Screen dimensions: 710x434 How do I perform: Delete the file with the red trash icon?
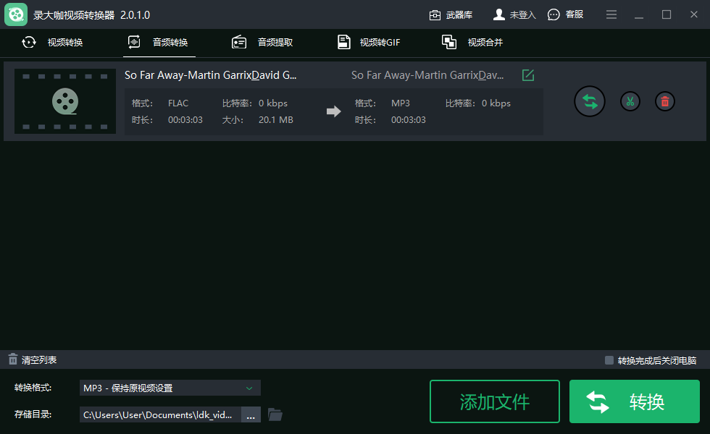tap(665, 101)
